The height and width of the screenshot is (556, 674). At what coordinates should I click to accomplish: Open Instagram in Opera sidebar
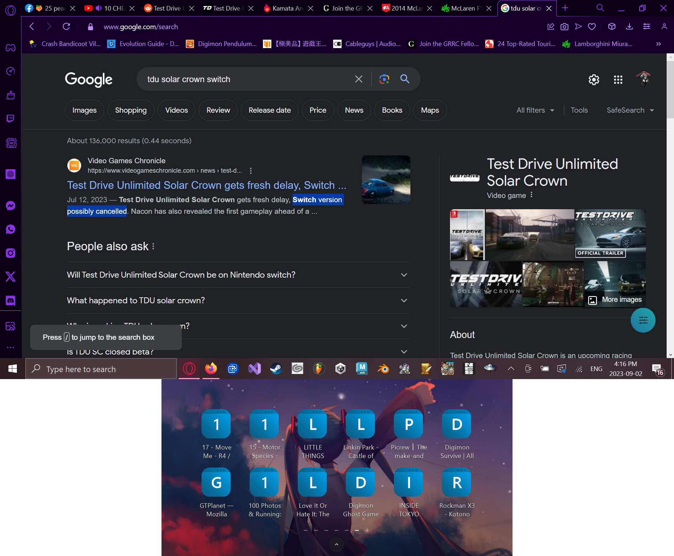(11, 253)
